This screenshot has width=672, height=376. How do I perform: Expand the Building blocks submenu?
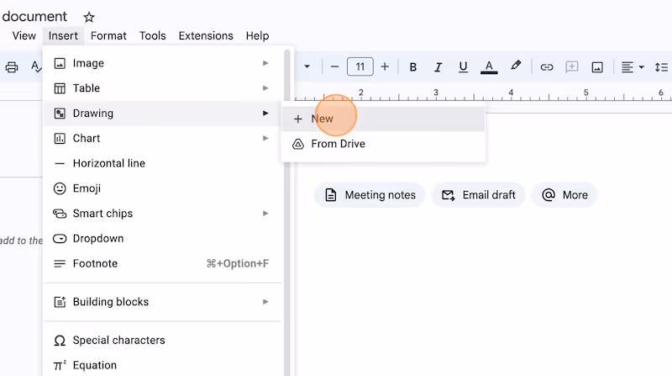(163, 302)
